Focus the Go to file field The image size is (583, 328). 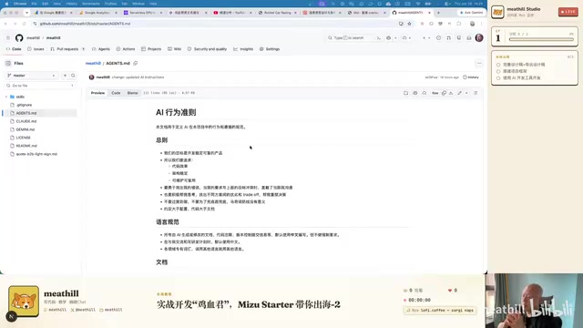(x=40, y=86)
